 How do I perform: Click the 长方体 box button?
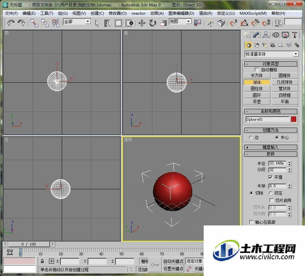pos(257,76)
